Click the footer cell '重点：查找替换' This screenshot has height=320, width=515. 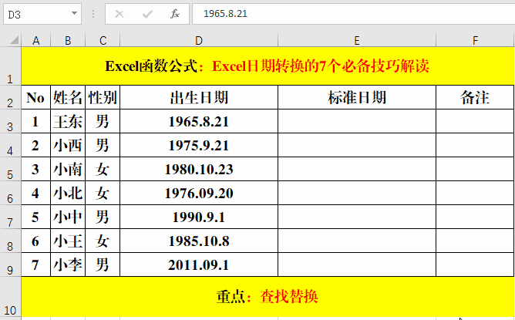click(268, 297)
